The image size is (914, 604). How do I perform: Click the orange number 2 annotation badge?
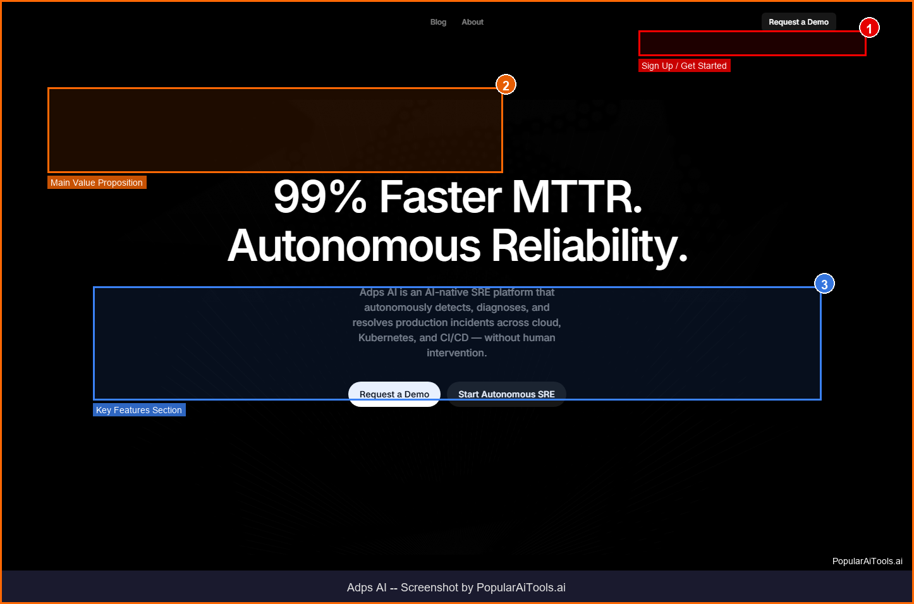[506, 85]
